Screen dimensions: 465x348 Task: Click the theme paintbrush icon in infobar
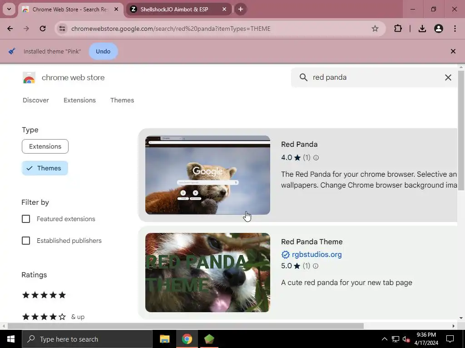(12, 51)
